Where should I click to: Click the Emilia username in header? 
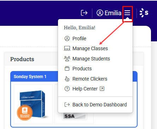coord(113,13)
